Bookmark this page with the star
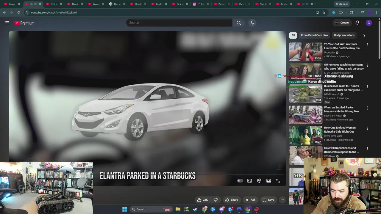The width and height of the screenshot is (381, 214). pyautogui.click(x=324, y=12)
